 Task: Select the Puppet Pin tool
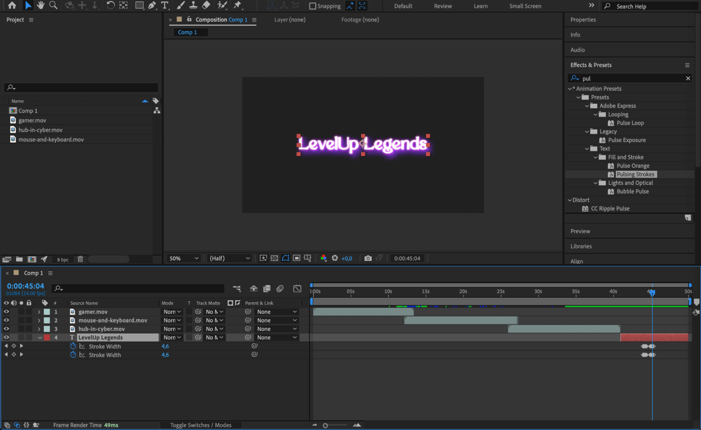tap(237, 5)
